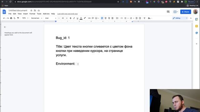Image resolution: width=200 pixels, height=112 pixels.
Task: Open the text color picker
Action: [x=81, y=18]
